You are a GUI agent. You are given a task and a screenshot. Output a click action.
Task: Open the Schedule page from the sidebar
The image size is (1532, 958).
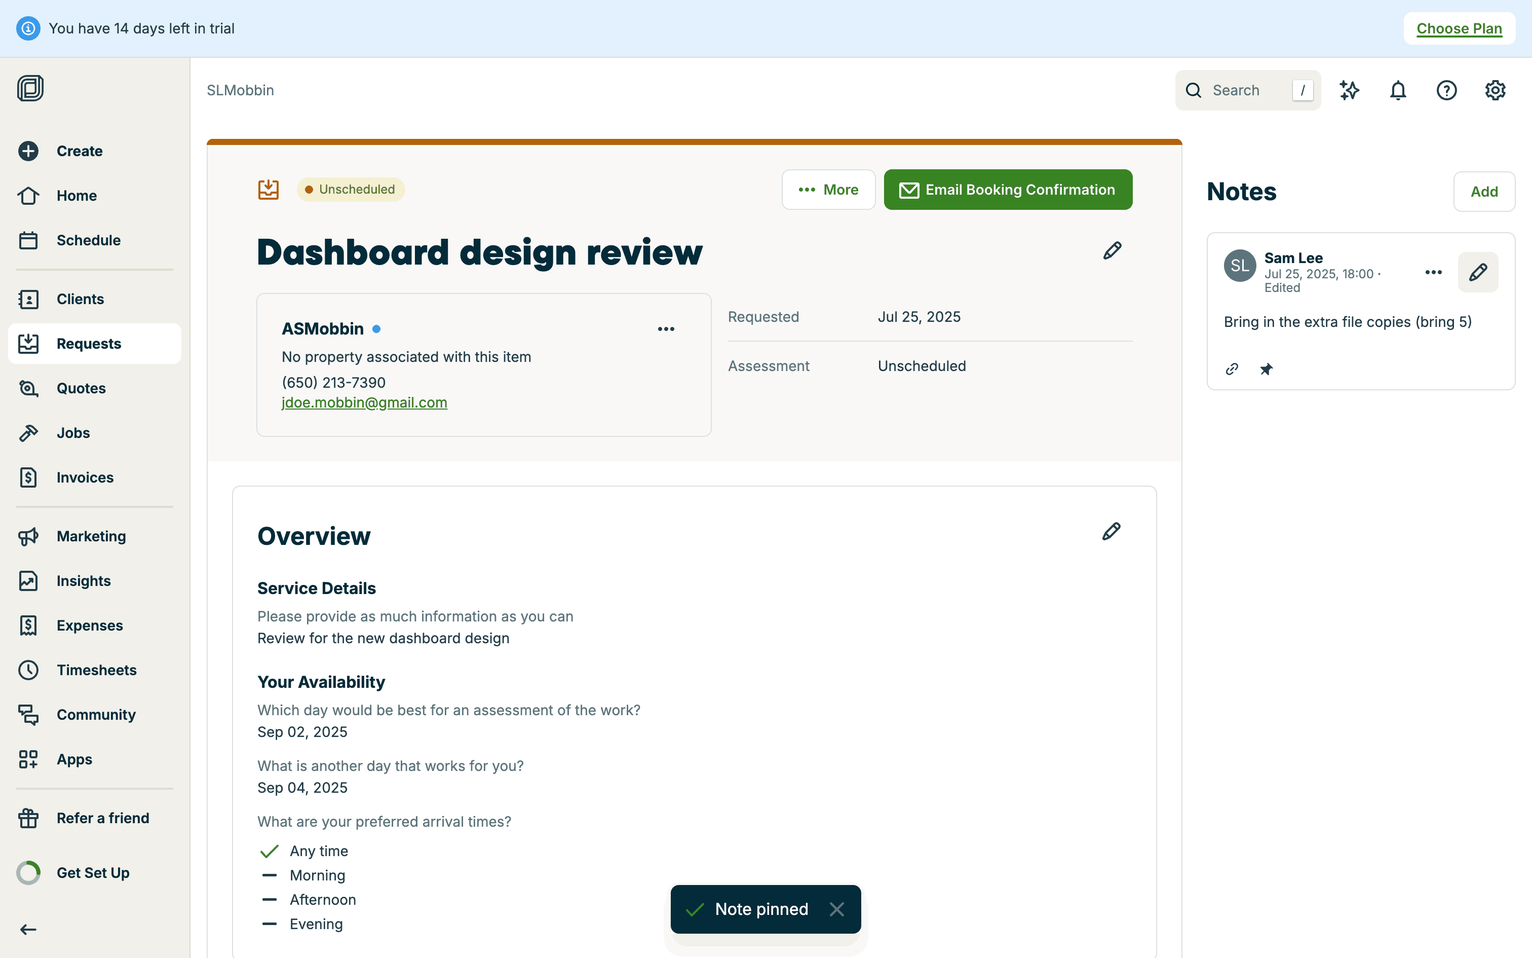coord(88,240)
